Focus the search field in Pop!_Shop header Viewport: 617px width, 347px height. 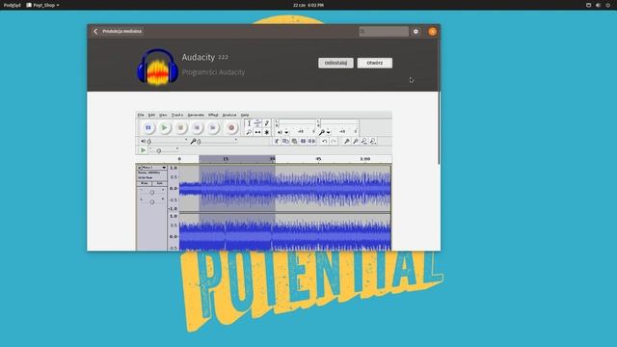pyautogui.click(x=384, y=32)
